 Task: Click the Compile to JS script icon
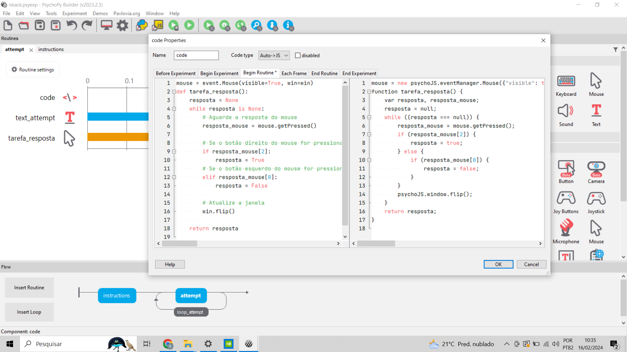click(158, 25)
